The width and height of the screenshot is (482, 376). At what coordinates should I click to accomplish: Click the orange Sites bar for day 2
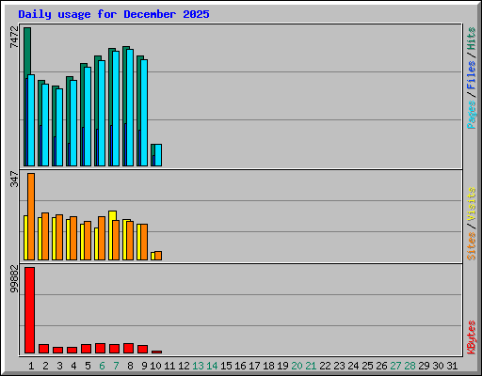click(45, 236)
